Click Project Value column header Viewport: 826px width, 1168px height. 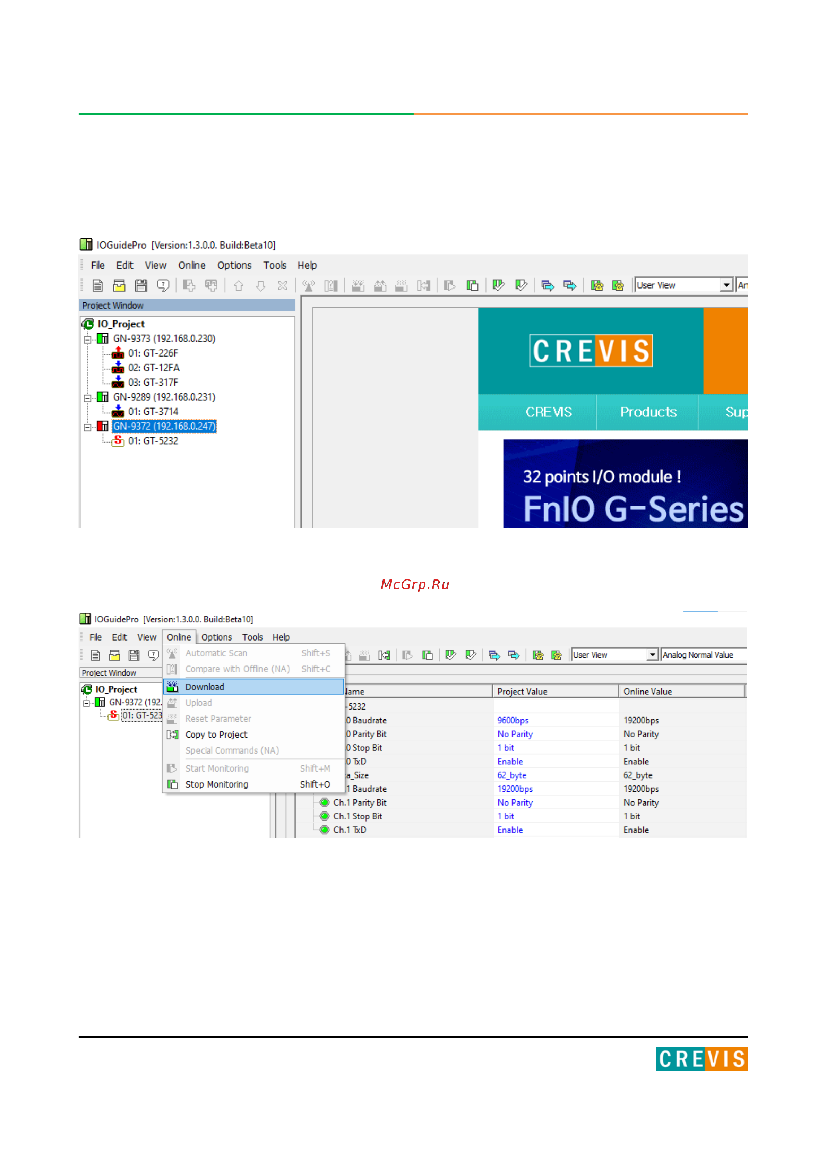556,692
